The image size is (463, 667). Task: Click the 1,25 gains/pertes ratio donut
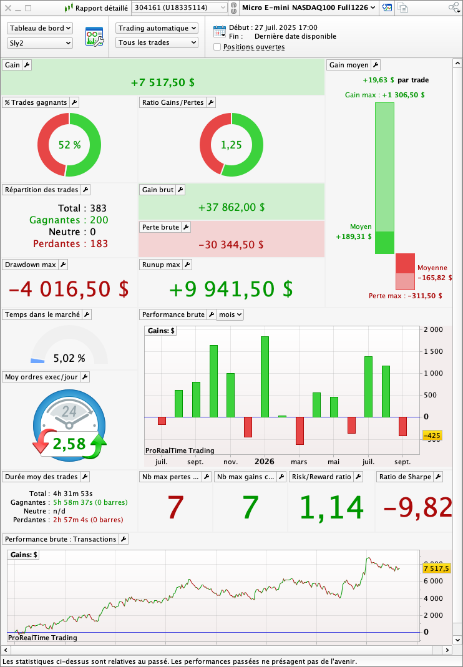(x=232, y=145)
